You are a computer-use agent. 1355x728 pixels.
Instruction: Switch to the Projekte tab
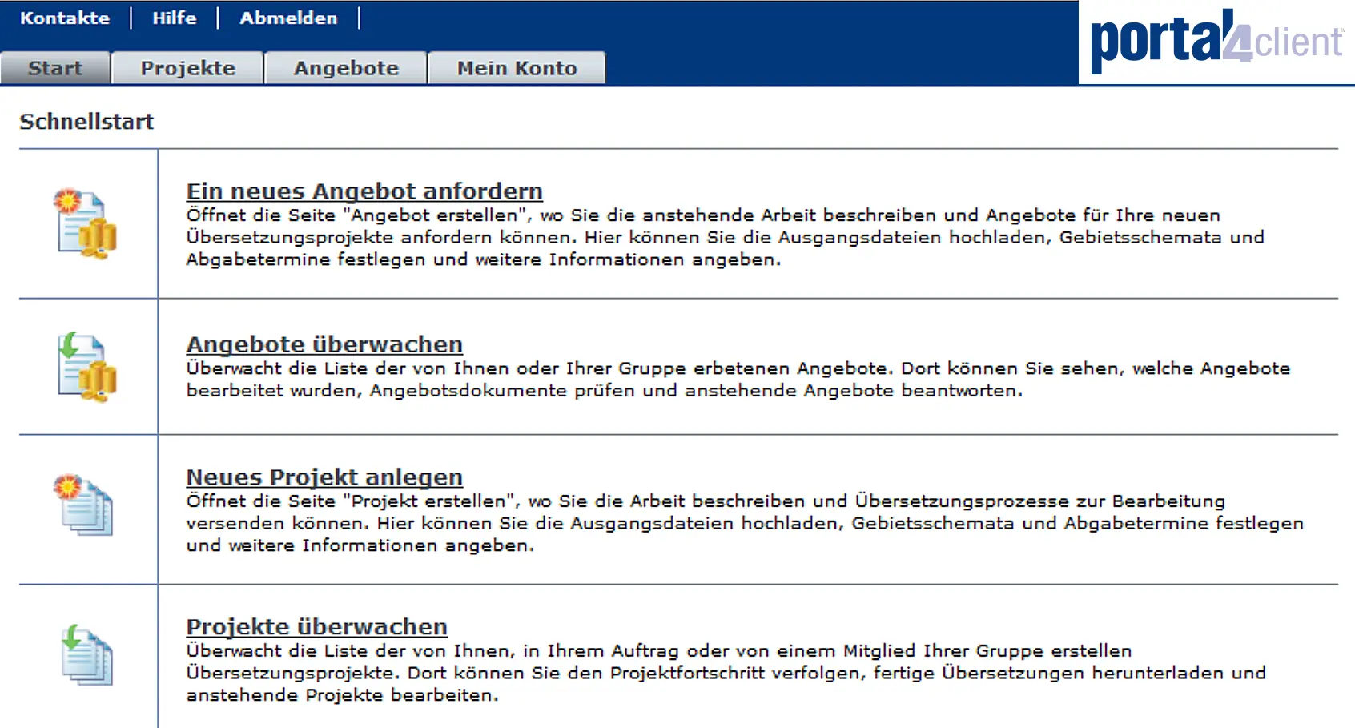(187, 68)
